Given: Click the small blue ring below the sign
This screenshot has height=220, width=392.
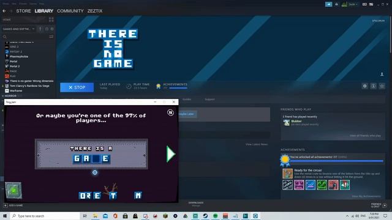Looking at the screenshot, I should 95,172.
